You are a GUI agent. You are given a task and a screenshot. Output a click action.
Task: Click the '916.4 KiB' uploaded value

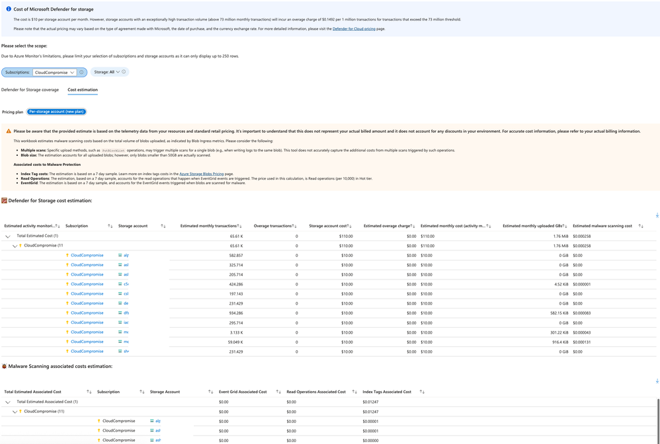coord(560,342)
